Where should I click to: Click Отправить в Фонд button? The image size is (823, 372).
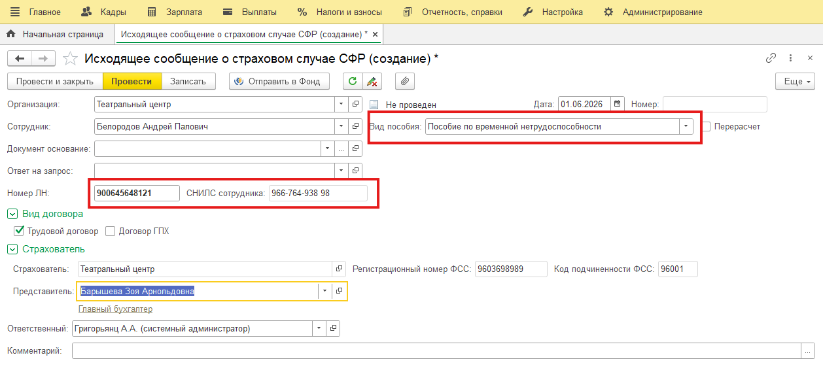(x=279, y=82)
